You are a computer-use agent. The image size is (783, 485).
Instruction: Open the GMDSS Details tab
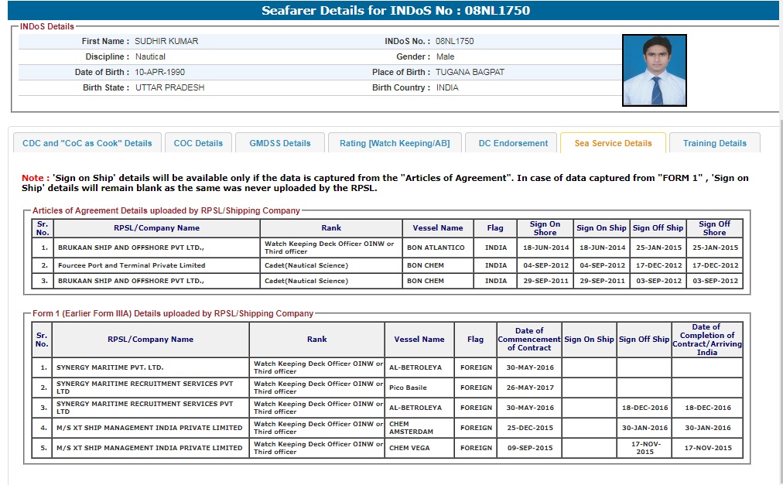[x=279, y=143]
